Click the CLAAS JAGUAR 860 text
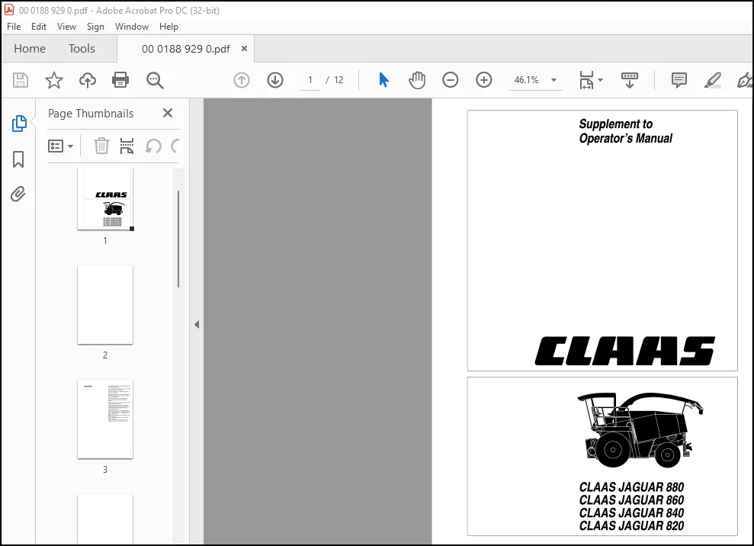This screenshot has height=546, width=754. (x=631, y=500)
